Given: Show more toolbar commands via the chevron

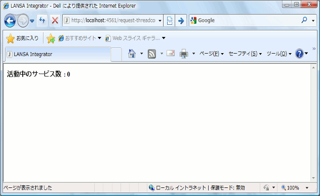Looking at the screenshot, I should (314, 48).
